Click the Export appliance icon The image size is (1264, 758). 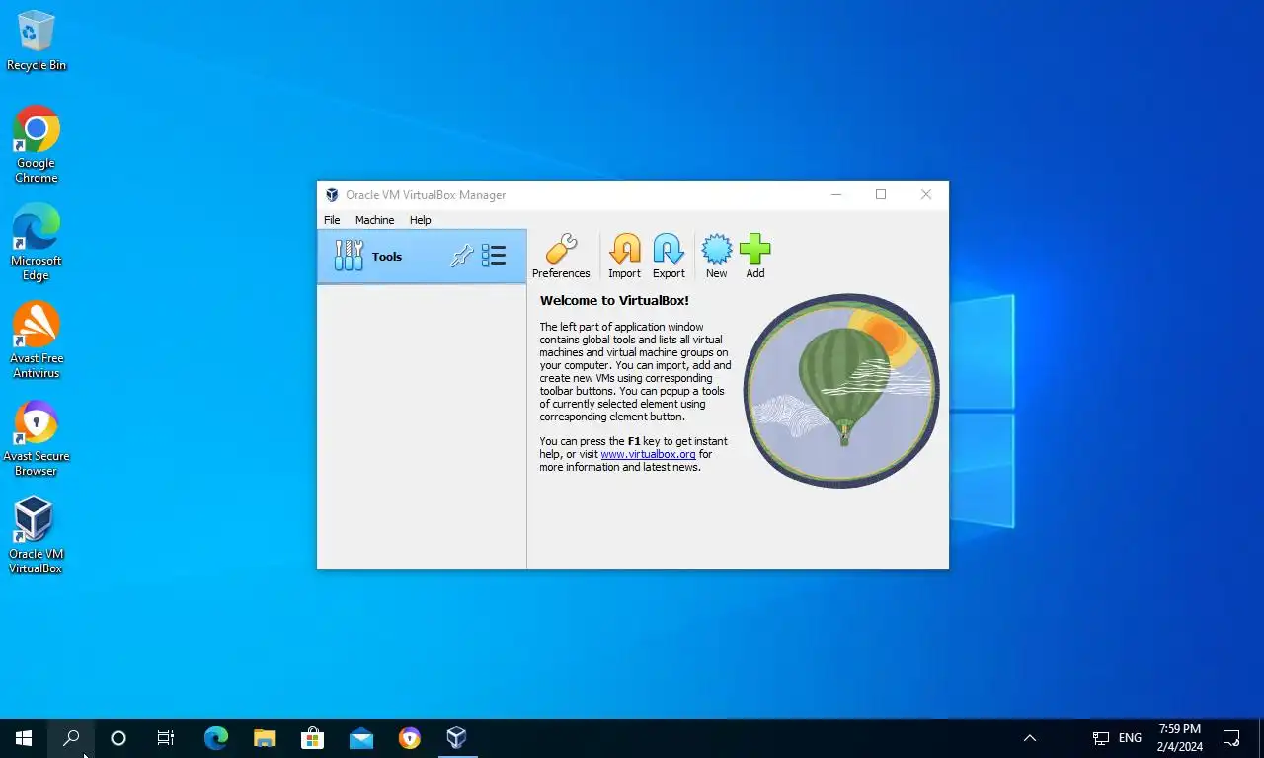[x=669, y=257]
